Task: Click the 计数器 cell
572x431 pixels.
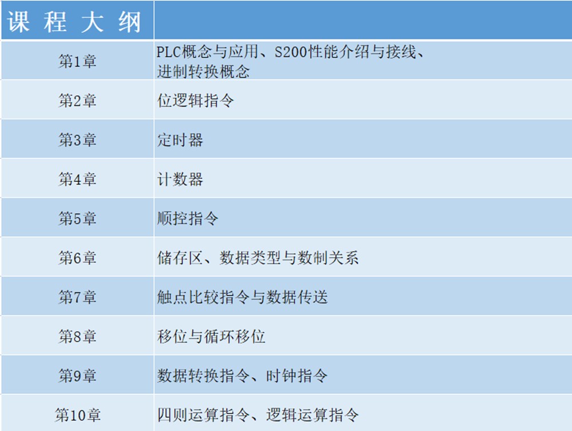Action: [363, 179]
